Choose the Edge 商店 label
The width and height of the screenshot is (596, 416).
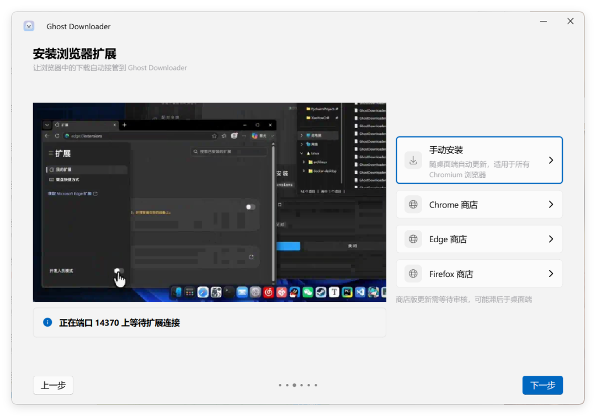[448, 239]
